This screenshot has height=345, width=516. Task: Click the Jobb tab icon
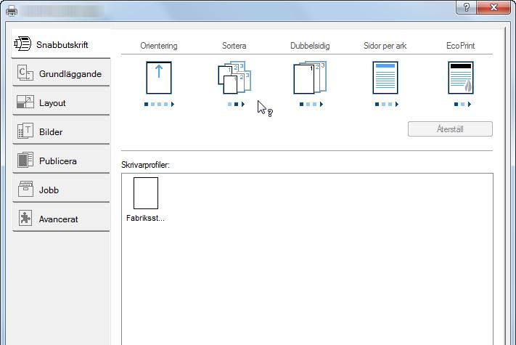[25, 189]
